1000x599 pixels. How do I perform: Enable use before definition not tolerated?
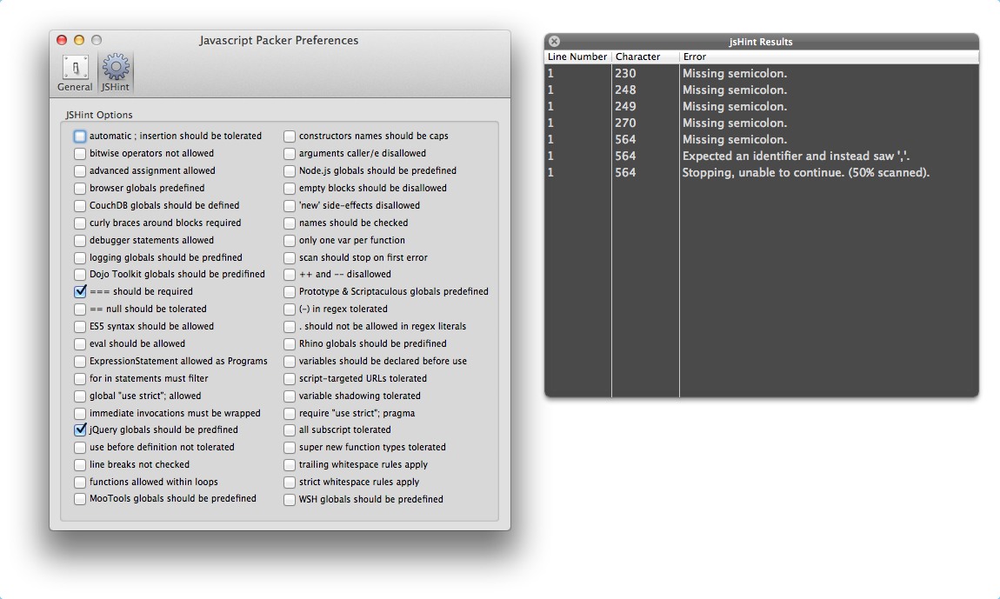click(80, 447)
